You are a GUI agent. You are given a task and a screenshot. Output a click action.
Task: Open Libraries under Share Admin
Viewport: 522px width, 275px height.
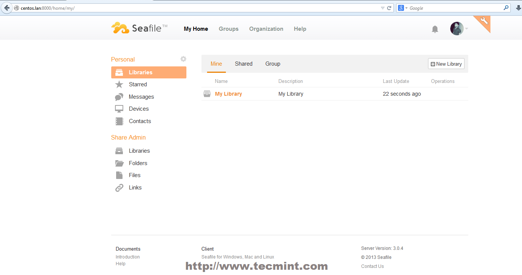point(139,151)
